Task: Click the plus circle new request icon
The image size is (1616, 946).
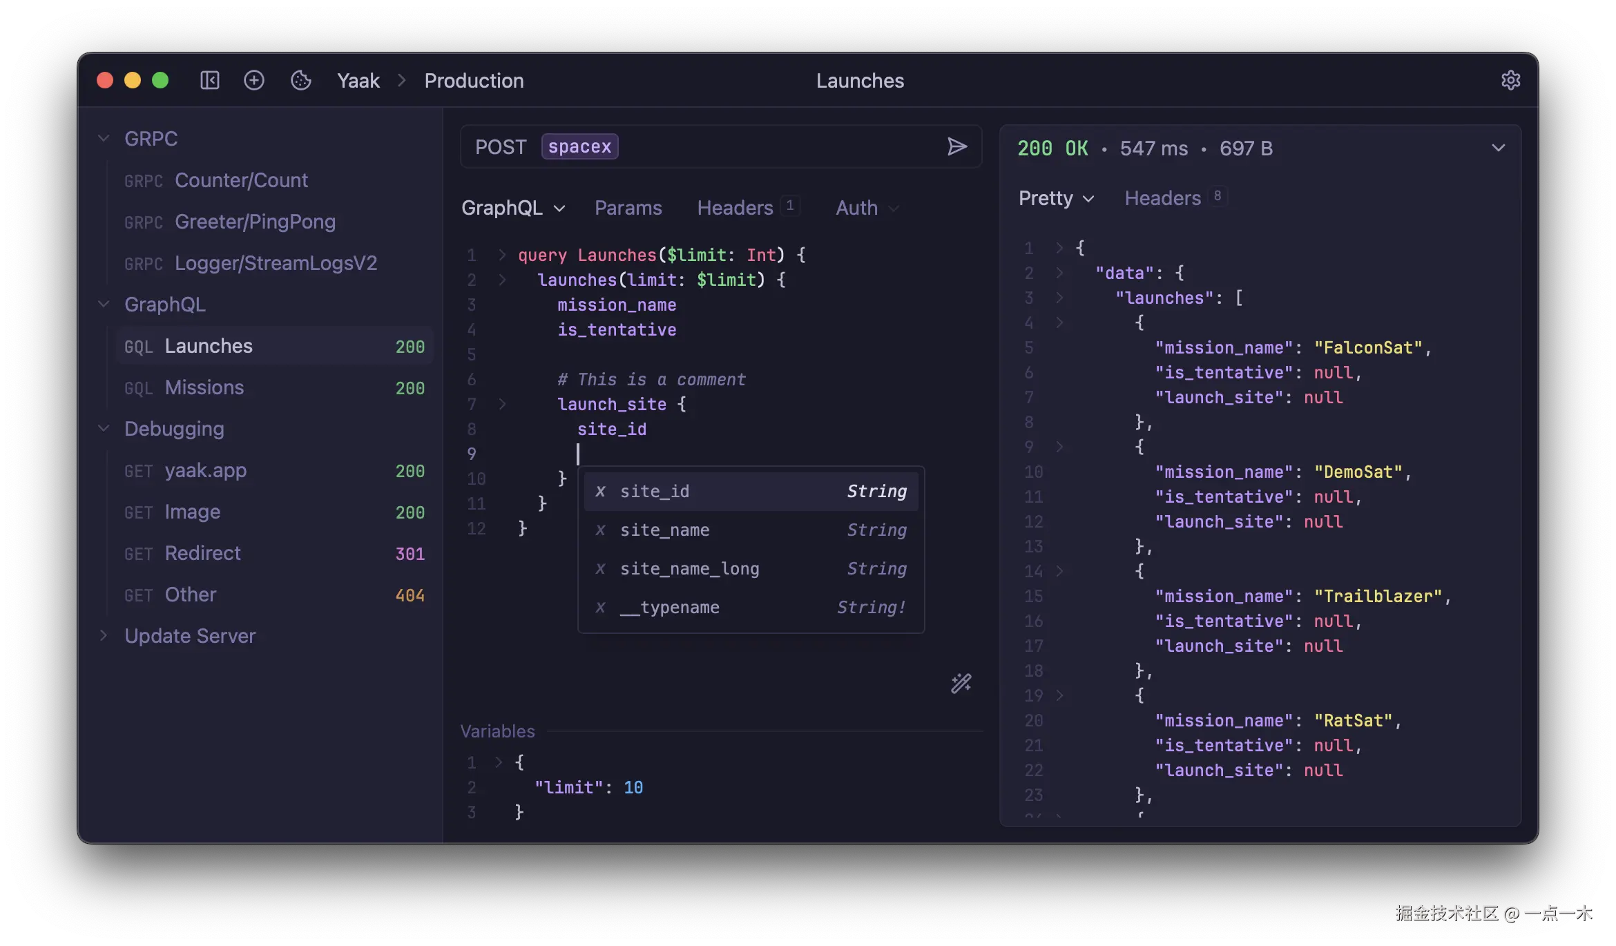Action: 254,80
